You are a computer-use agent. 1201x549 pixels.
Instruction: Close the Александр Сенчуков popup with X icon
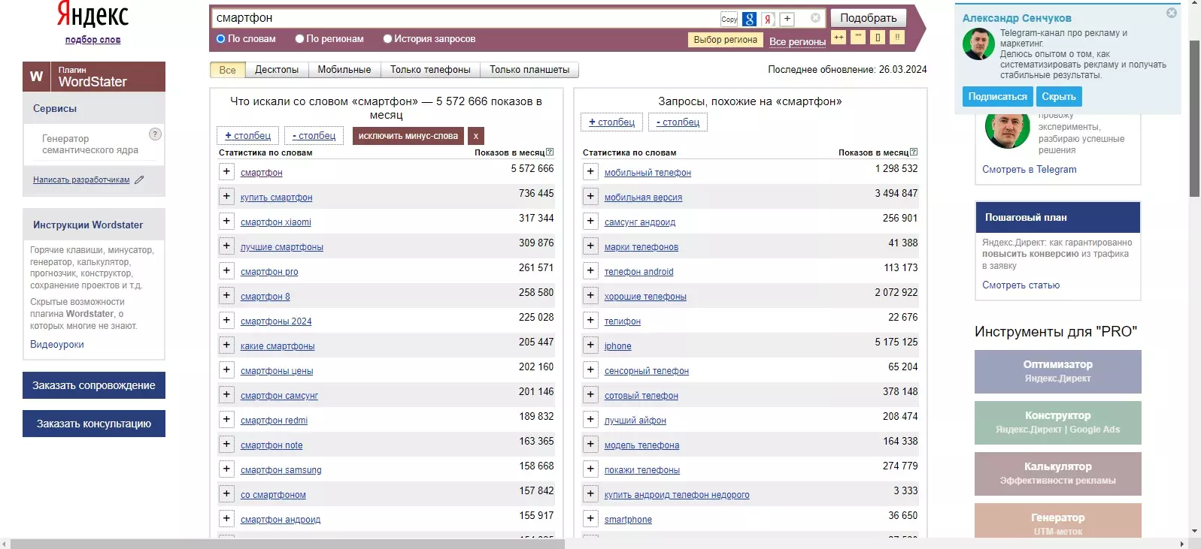(1172, 13)
